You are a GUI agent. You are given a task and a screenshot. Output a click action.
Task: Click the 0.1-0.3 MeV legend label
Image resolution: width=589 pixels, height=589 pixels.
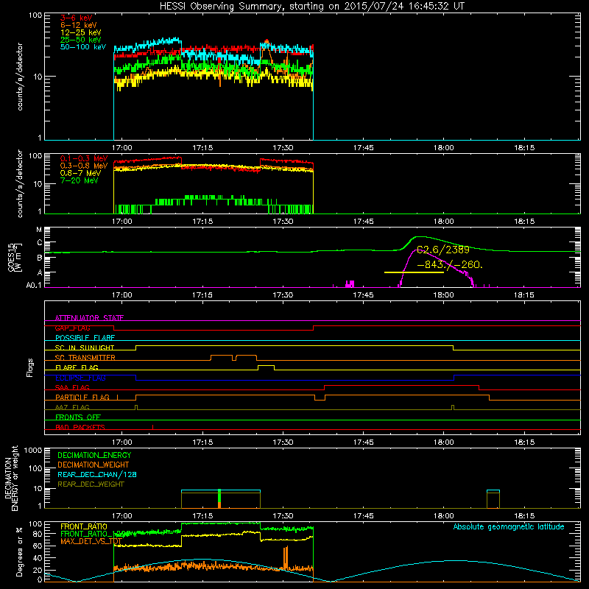(84, 159)
